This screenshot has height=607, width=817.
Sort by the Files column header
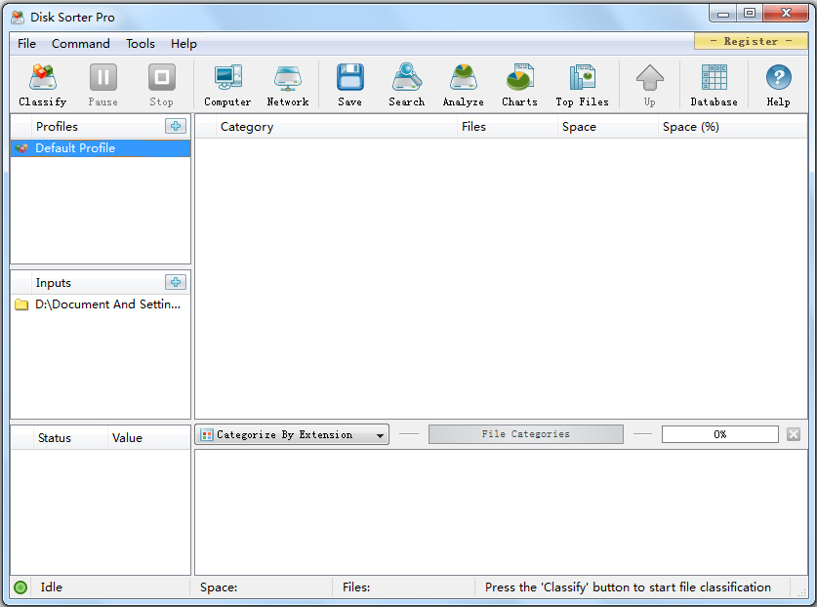(x=508, y=127)
